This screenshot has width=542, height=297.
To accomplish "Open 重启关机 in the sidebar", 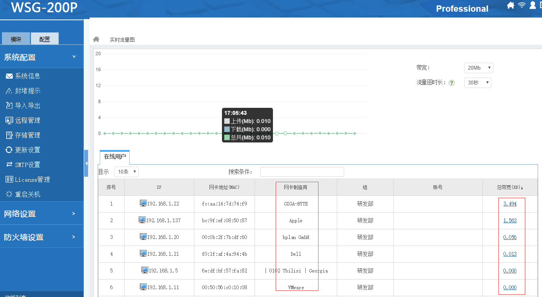I will click(x=27, y=194).
